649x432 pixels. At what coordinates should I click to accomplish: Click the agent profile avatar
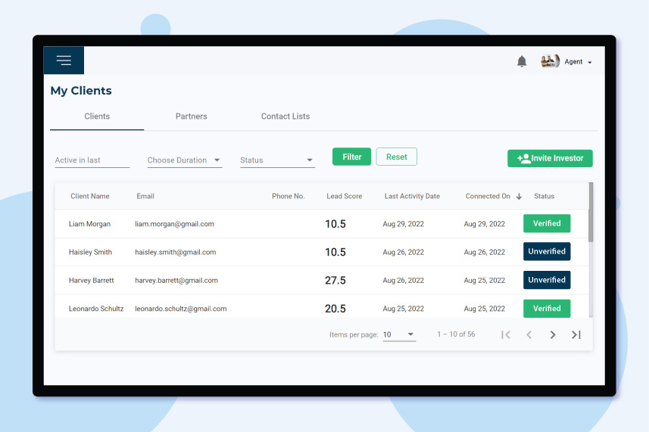point(550,62)
